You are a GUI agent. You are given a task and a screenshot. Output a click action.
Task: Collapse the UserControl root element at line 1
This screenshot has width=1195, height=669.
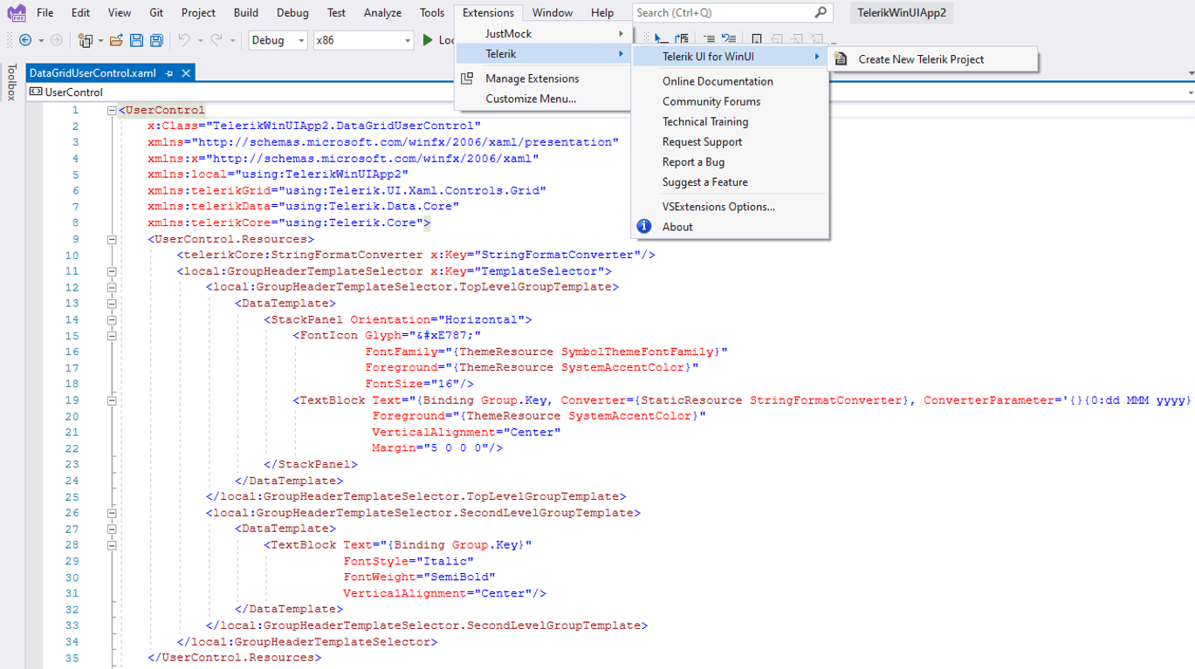(112, 111)
